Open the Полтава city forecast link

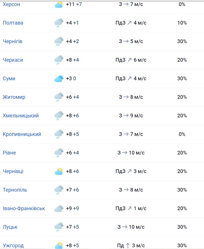pyautogui.click(x=13, y=23)
